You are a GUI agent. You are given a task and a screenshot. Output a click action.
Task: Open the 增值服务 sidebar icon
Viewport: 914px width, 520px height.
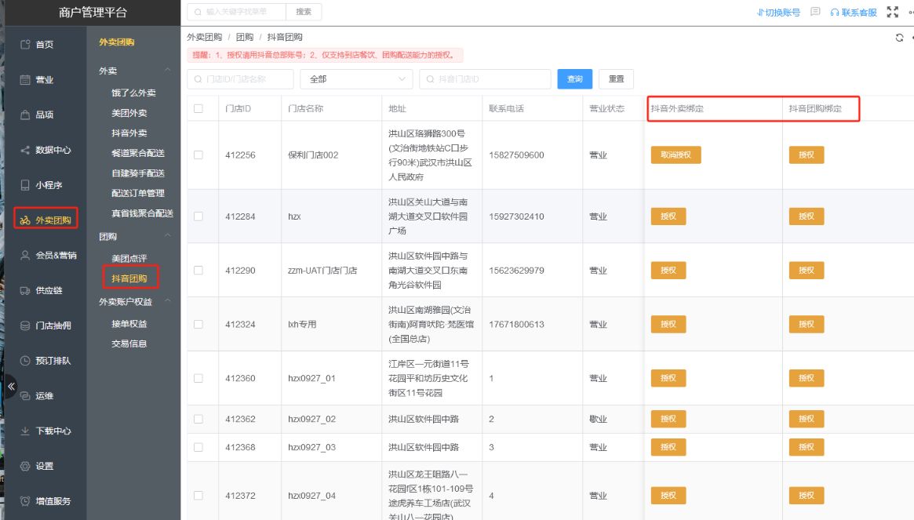[x=25, y=501]
